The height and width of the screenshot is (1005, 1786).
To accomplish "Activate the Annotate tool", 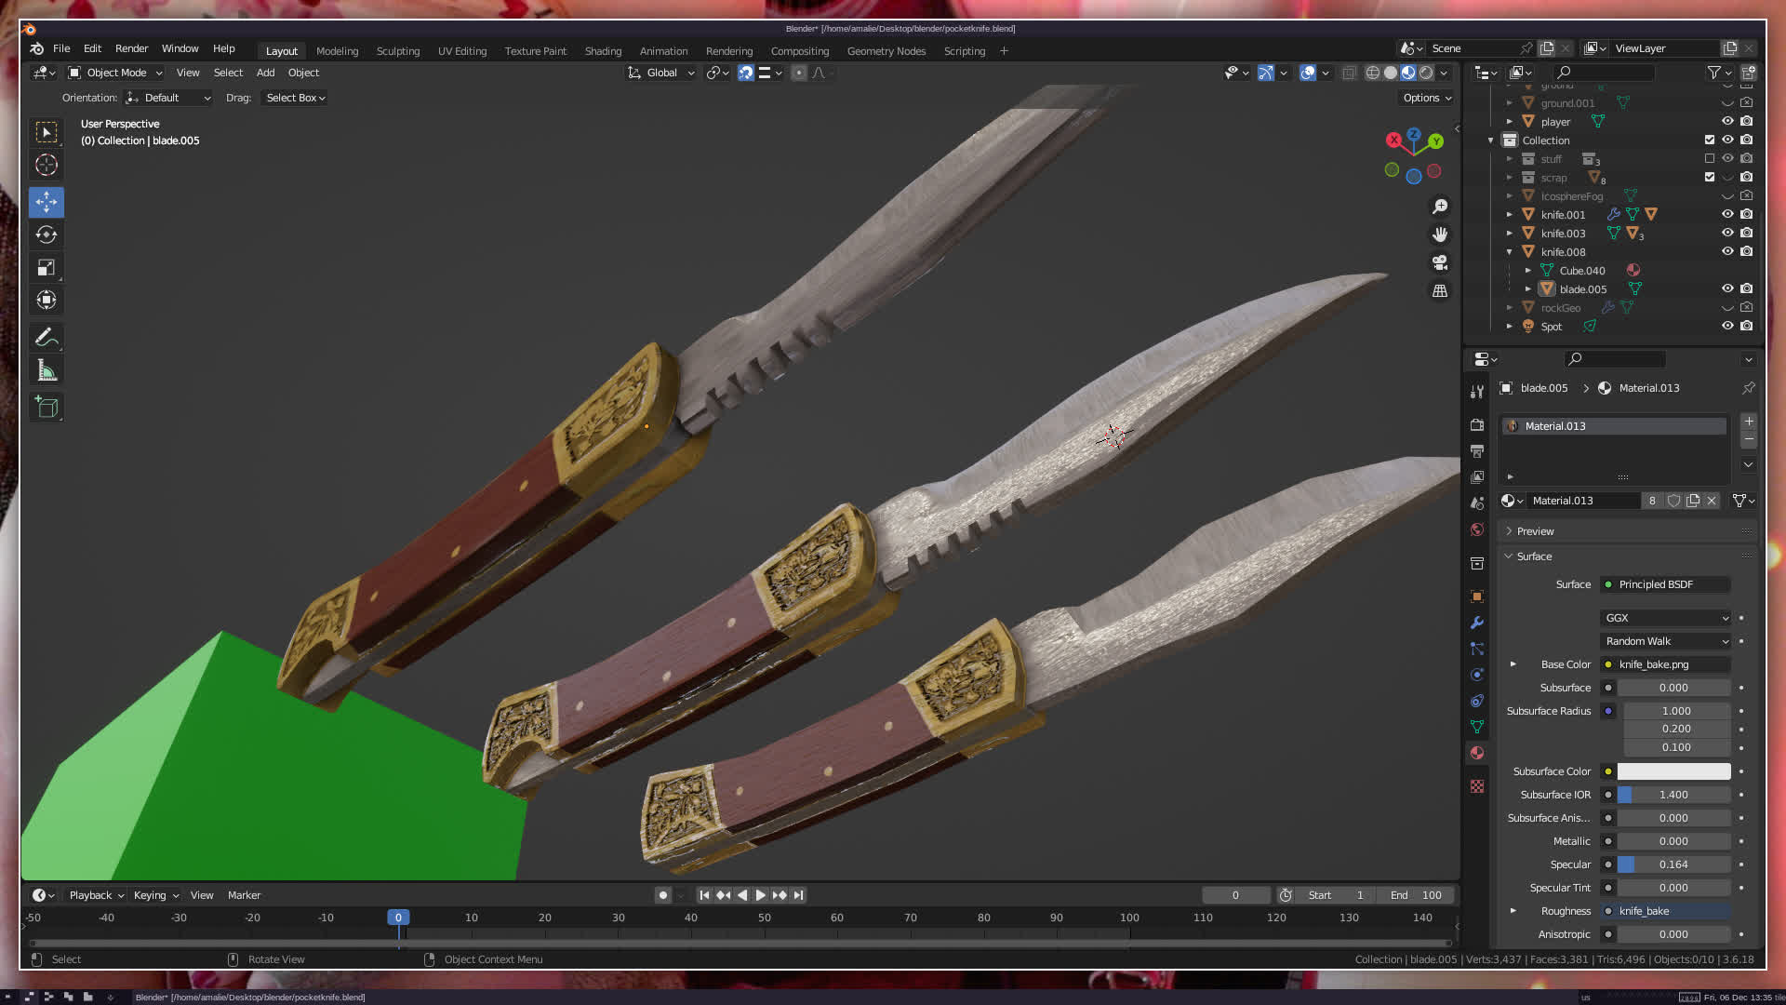I will coord(47,337).
